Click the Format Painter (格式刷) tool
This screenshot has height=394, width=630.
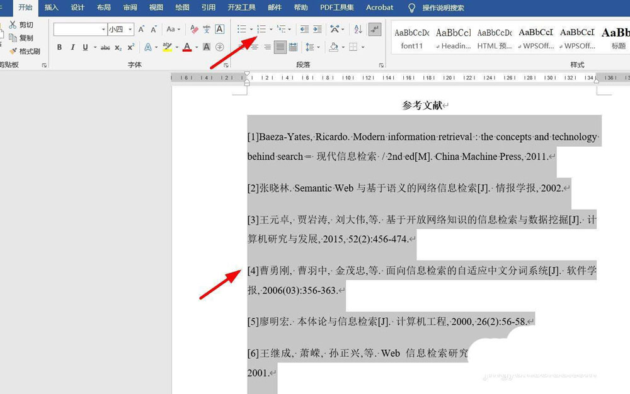pos(25,51)
